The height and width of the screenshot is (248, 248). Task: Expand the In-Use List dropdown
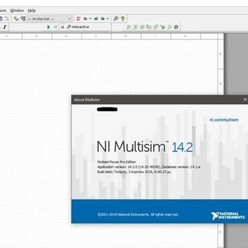click(x=70, y=19)
